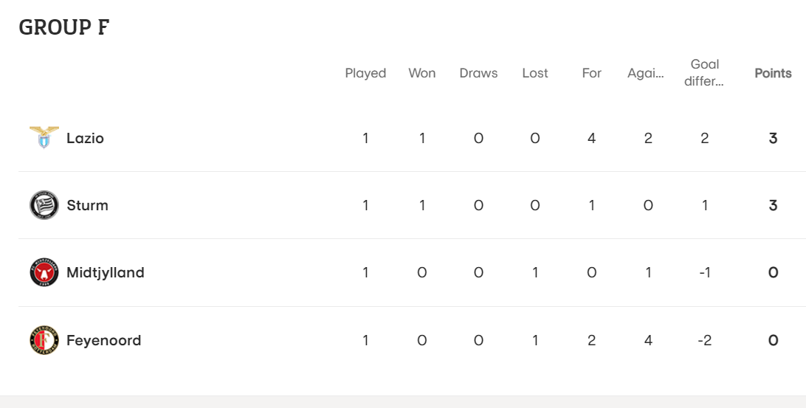
Task: Click the Played column header
Action: [x=365, y=74]
